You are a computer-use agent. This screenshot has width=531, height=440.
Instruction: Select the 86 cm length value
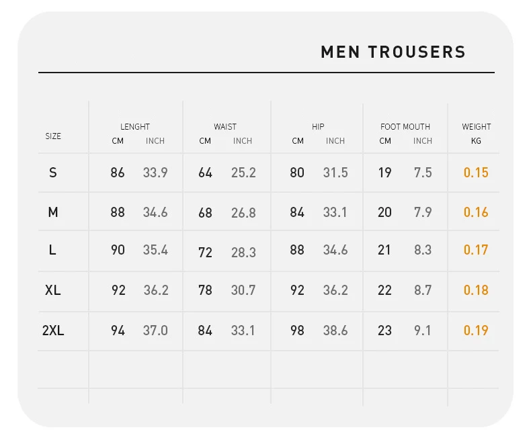tap(118, 173)
